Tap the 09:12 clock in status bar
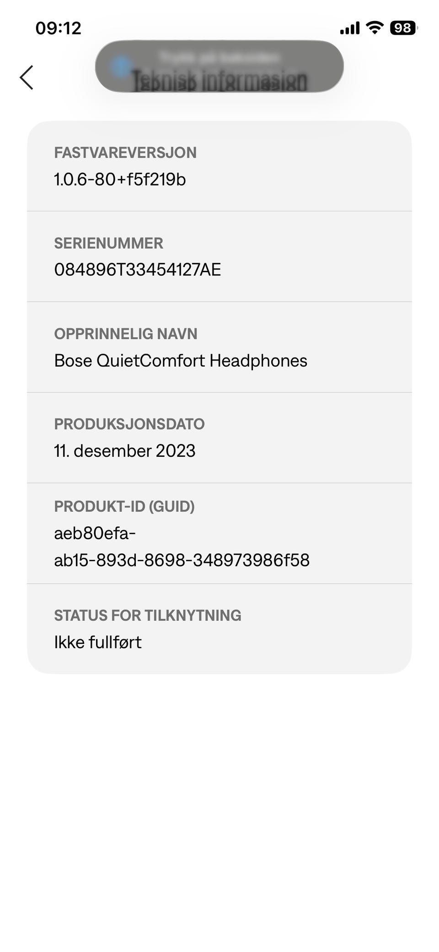The width and height of the screenshot is (439, 952). 58,28
